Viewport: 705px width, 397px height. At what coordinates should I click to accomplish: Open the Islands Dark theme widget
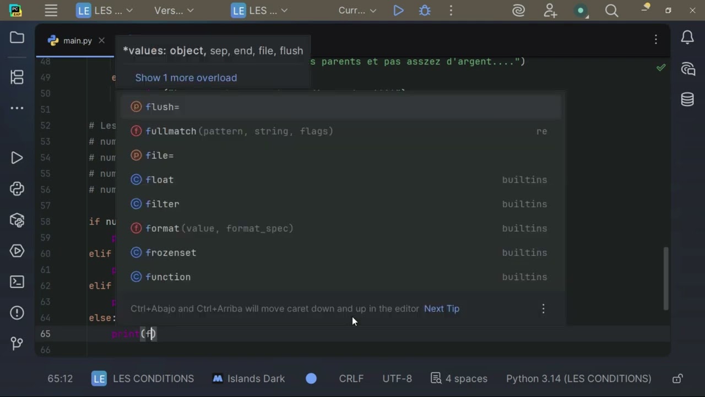click(249, 379)
